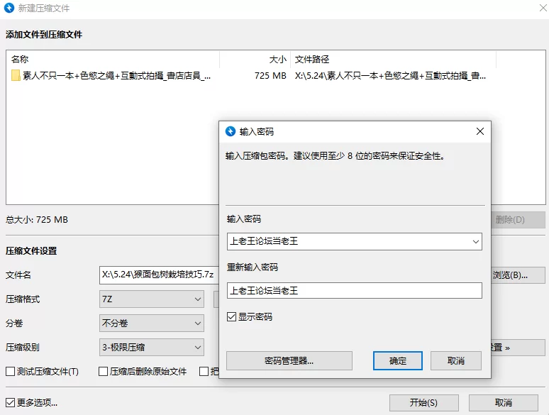Viewport: 549px width, 415px height.
Task: Open the 压缩格式 7Z dropdown
Action: [x=152, y=299]
